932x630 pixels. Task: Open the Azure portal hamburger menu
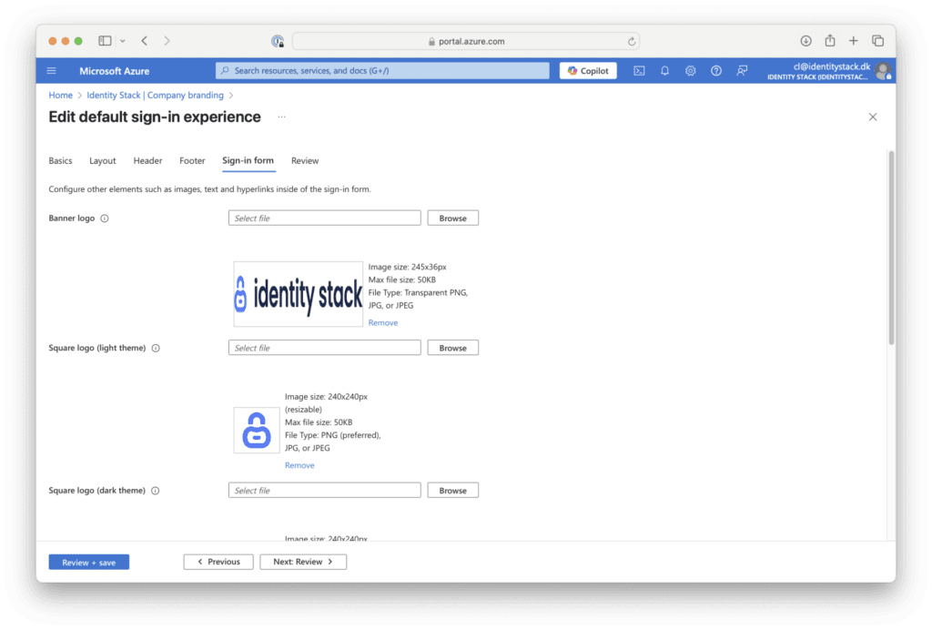tap(52, 71)
